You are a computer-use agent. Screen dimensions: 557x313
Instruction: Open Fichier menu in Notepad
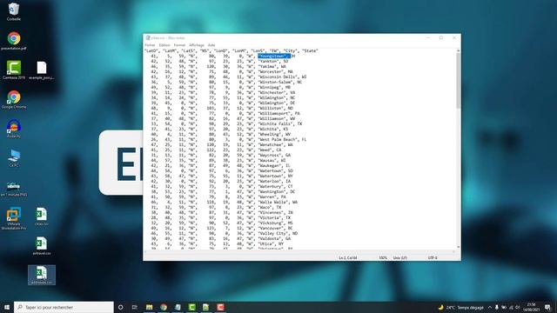[x=150, y=45]
